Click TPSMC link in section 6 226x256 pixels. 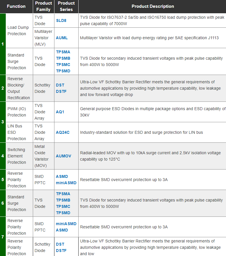click(x=63, y=206)
